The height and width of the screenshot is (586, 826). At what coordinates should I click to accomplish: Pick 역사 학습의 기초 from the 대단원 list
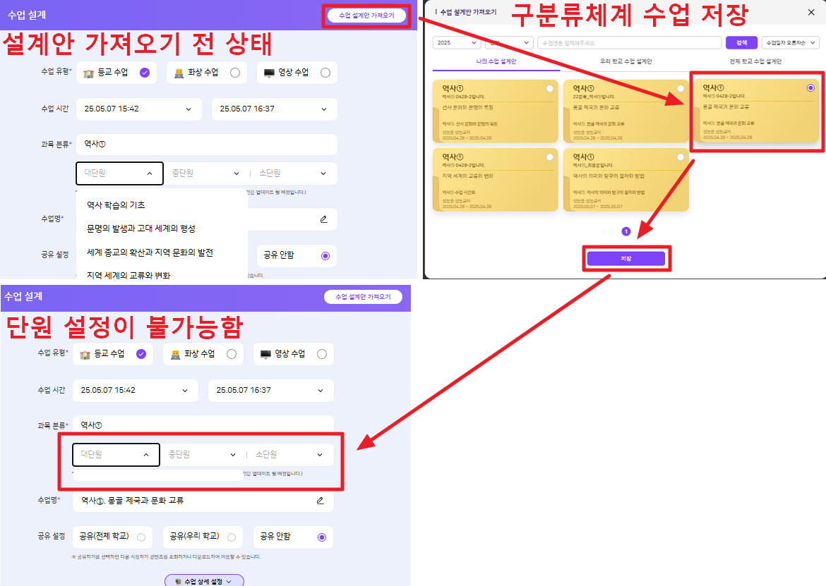point(116,205)
